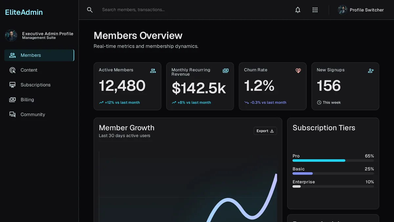Click the Pro tier label
The width and height of the screenshot is (394, 222).
(x=296, y=156)
